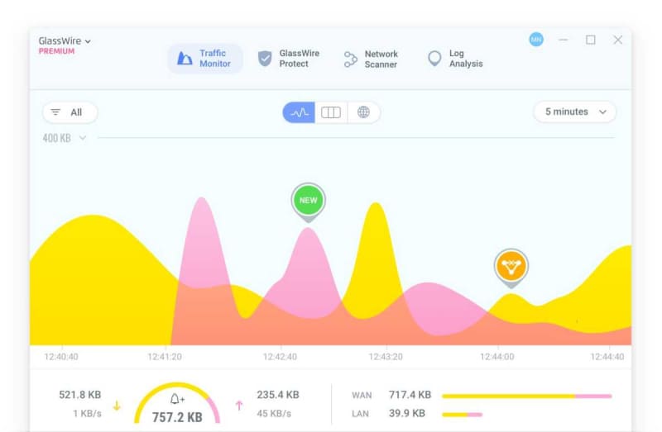
Task: Click the bell alert icon in gauge
Action: (x=177, y=400)
